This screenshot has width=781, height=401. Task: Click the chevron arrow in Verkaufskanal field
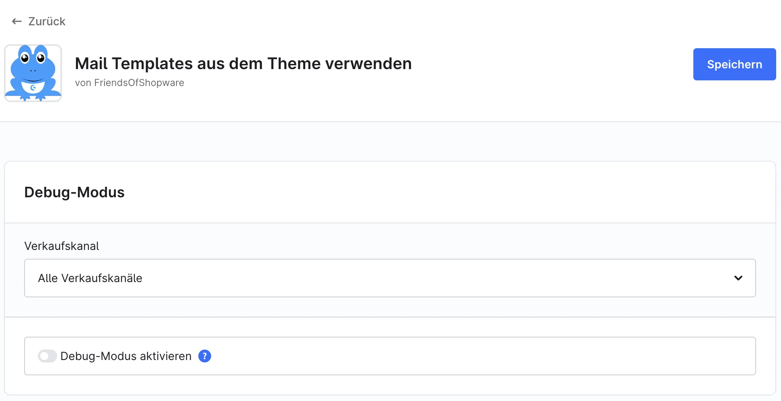pos(738,278)
